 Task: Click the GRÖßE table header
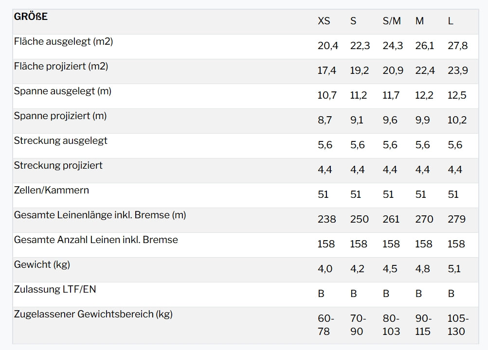tap(31, 17)
